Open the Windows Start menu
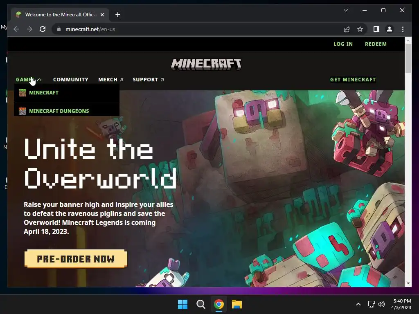The image size is (419, 314). pos(183,304)
